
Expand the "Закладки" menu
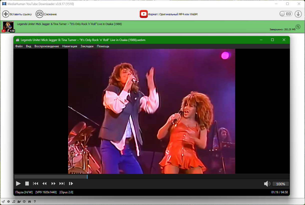(x=87, y=46)
